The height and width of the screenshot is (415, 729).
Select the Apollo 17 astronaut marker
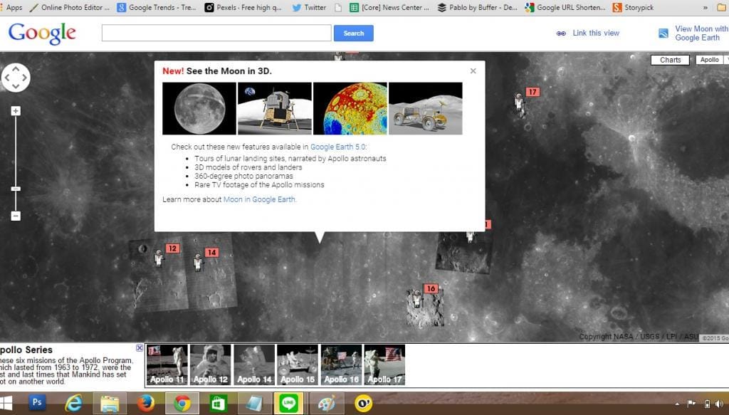(x=520, y=104)
